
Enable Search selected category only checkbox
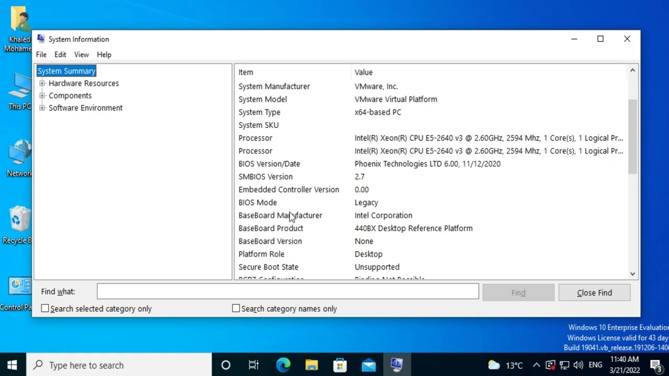(x=45, y=309)
